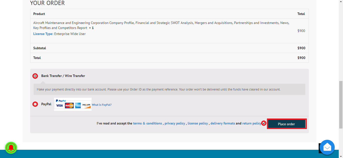Open the blue envelope chat icon

[x=327, y=147]
